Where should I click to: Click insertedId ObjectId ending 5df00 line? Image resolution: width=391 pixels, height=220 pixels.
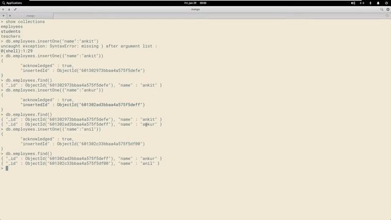pos(82,144)
